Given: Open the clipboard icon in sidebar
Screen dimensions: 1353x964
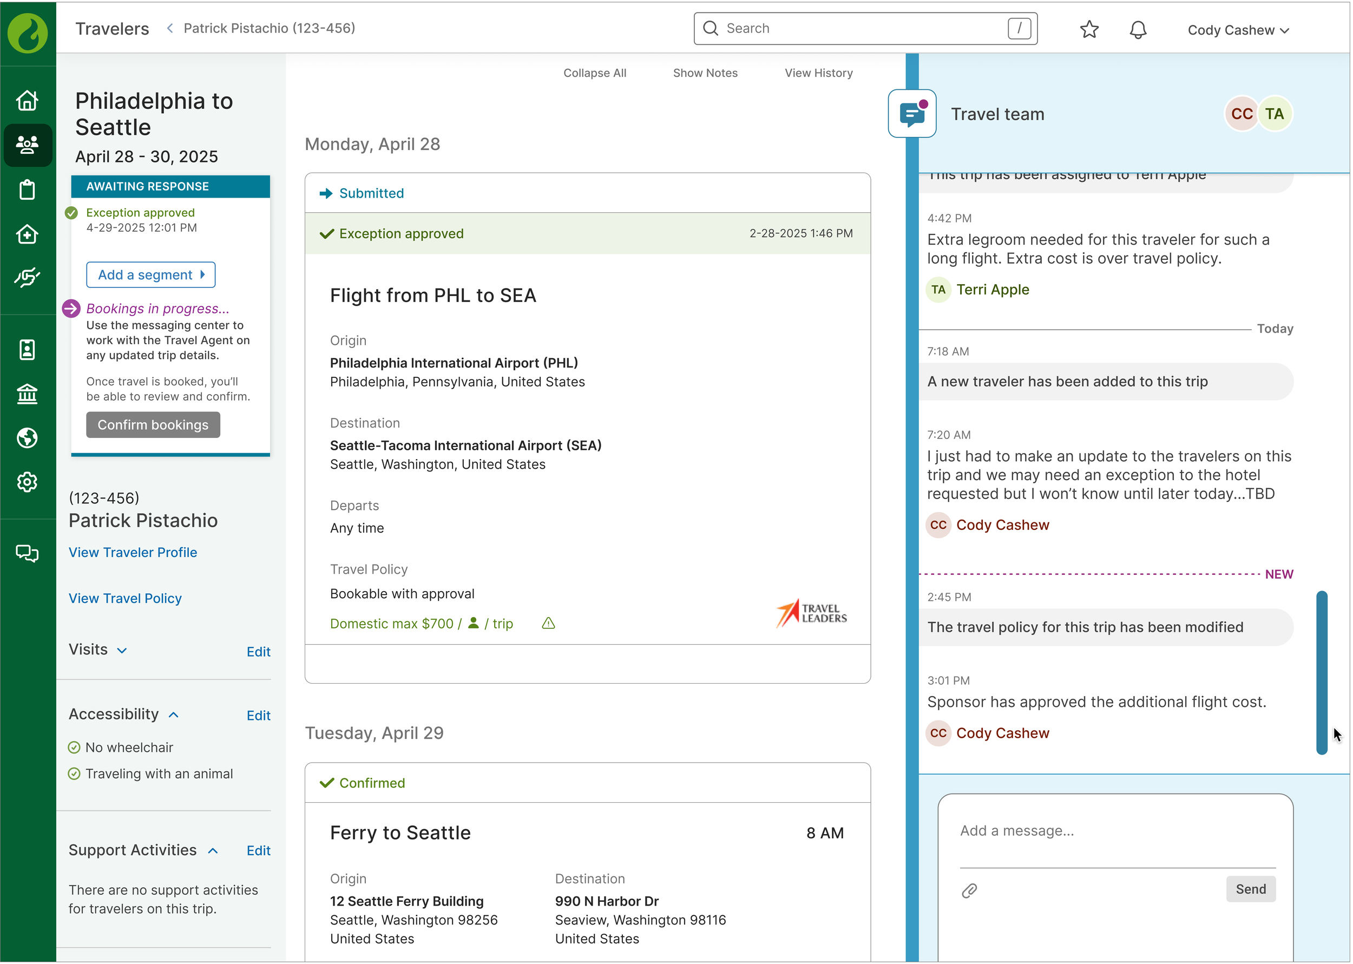Looking at the screenshot, I should 27,190.
